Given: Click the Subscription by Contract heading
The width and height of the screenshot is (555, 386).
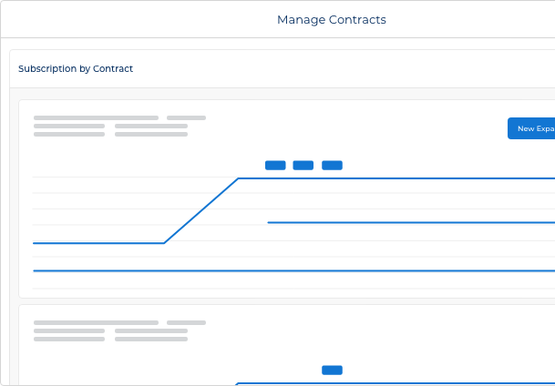Looking at the screenshot, I should click(76, 68).
